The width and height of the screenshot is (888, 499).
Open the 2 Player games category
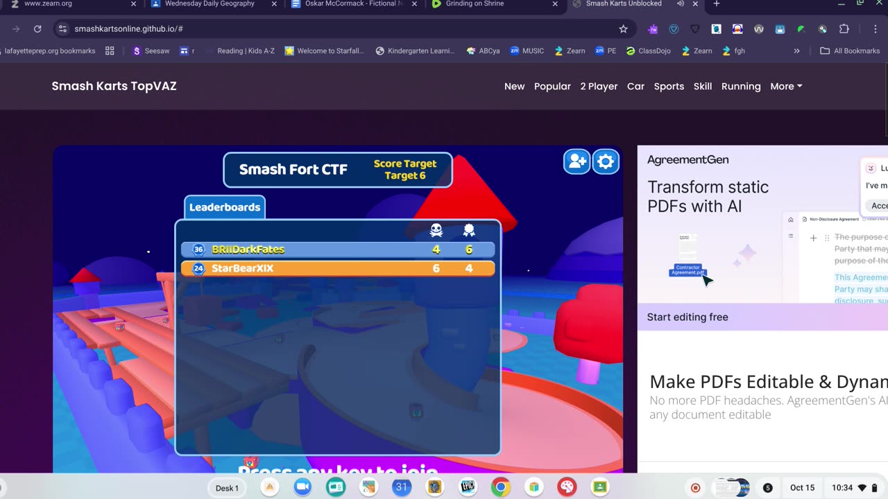tap(599, 87)
